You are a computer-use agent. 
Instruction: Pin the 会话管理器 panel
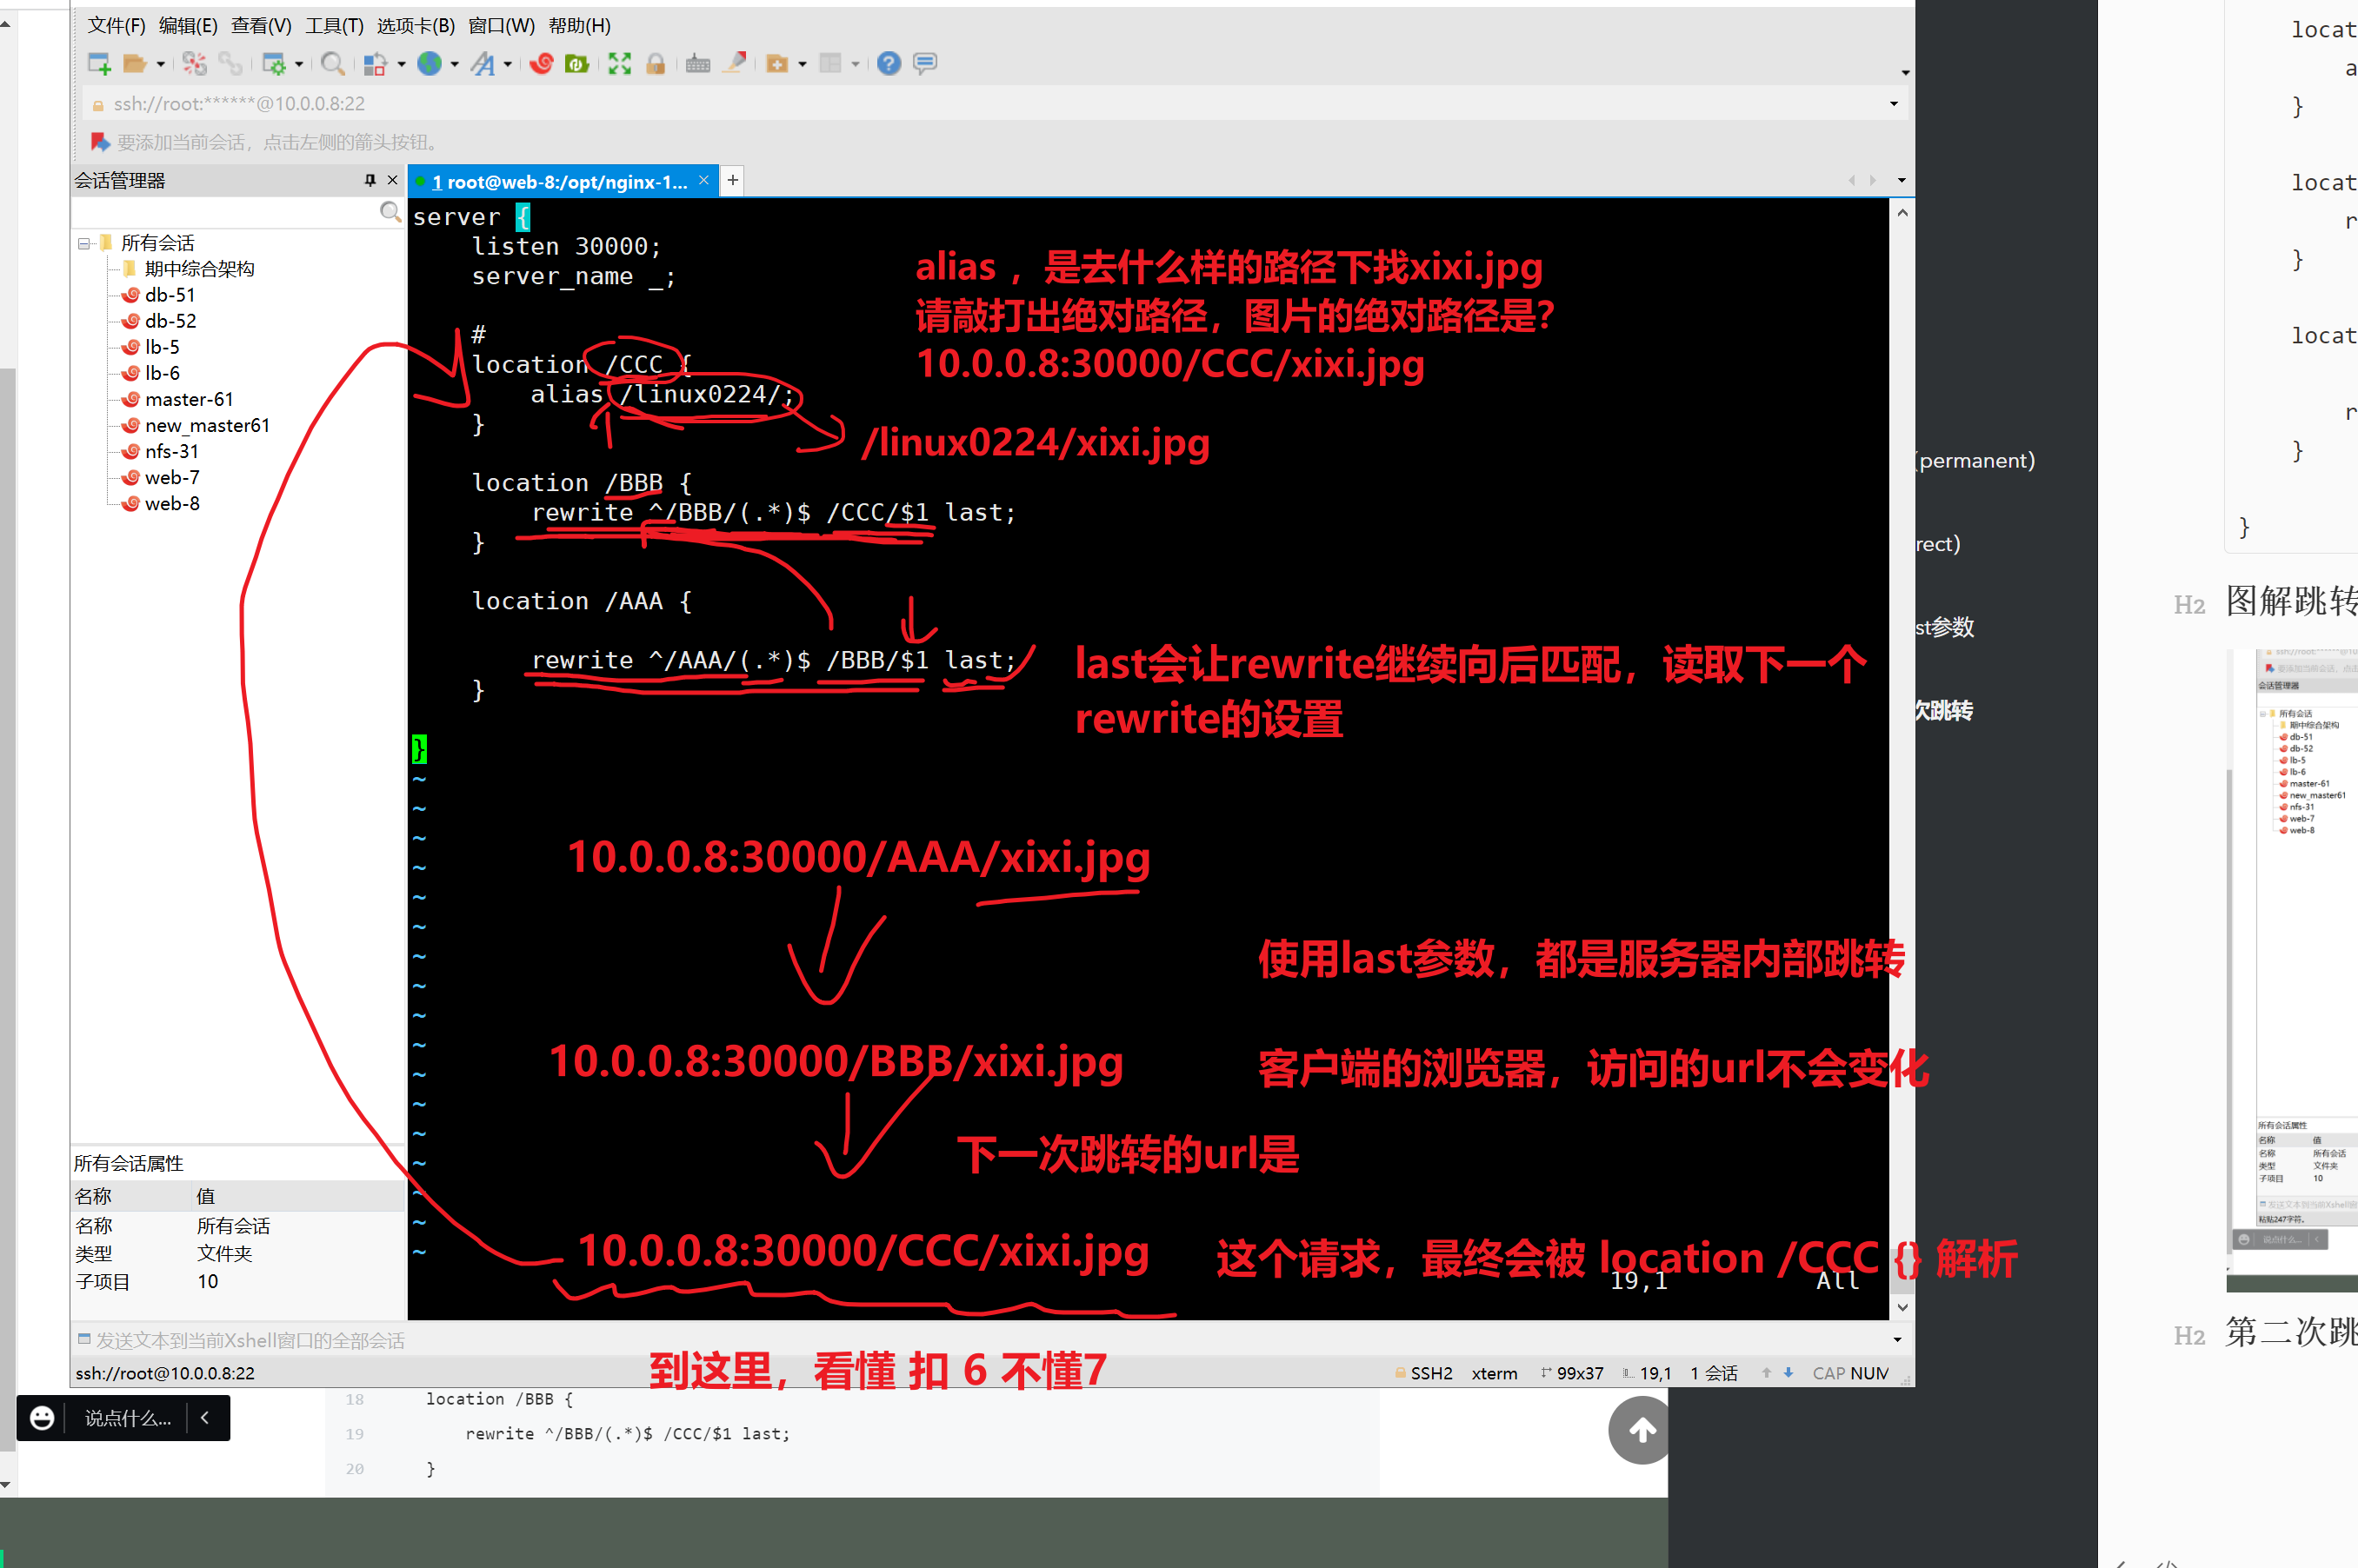tap(370, 180)
